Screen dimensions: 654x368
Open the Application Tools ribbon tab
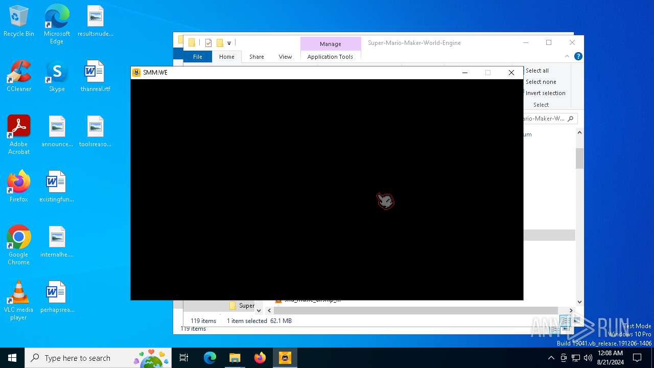330,57
